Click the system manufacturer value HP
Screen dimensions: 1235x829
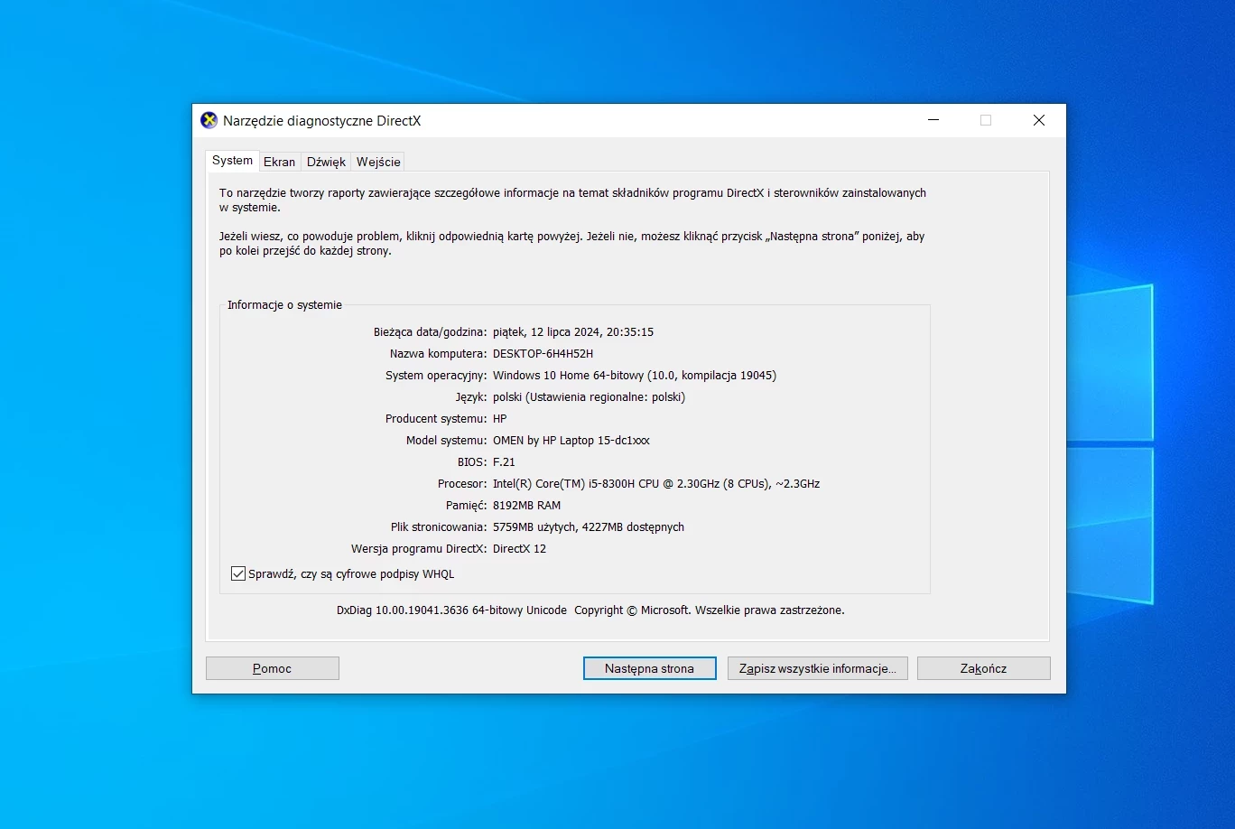pyautogui.click(x=500, y=418)
